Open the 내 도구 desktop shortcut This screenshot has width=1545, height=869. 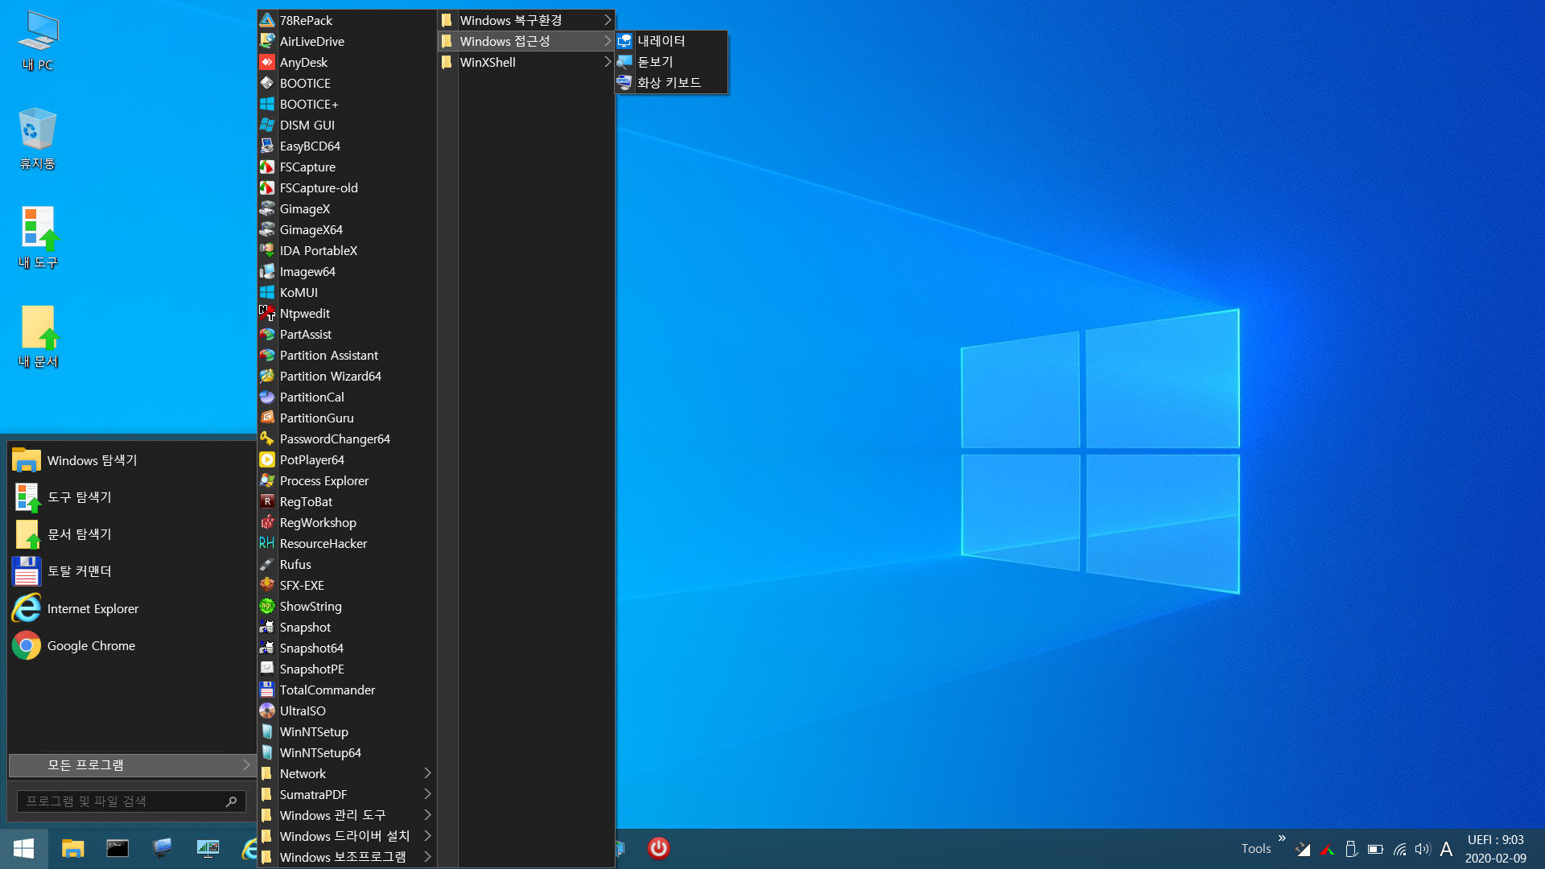point(37,237)
